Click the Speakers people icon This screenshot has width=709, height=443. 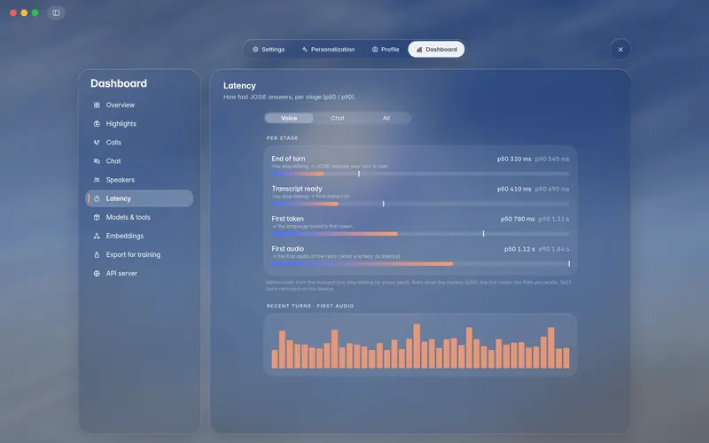click(97, 180)
